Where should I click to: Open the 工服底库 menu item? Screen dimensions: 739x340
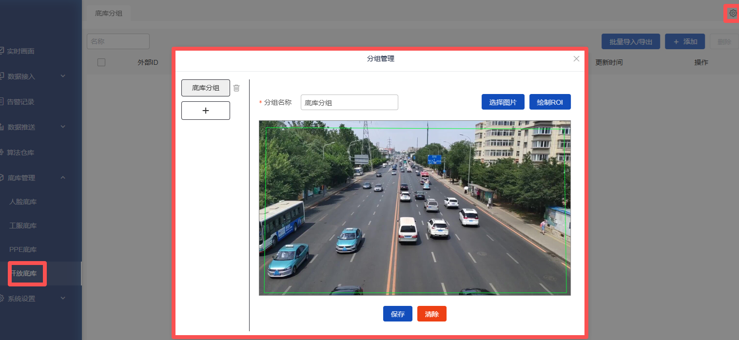point(23,226)
